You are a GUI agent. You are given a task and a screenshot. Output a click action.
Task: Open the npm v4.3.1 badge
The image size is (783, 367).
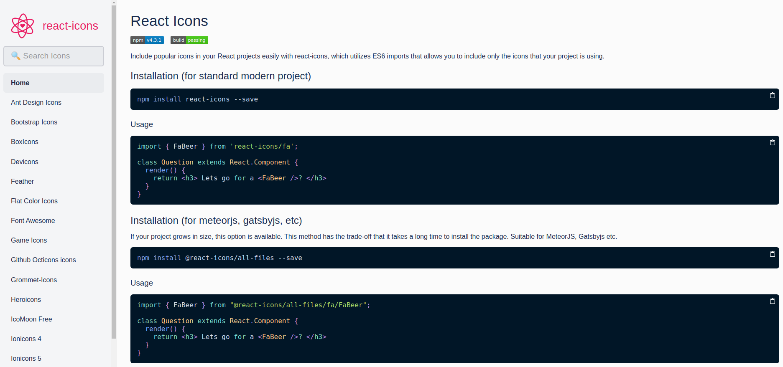(147, 40)
